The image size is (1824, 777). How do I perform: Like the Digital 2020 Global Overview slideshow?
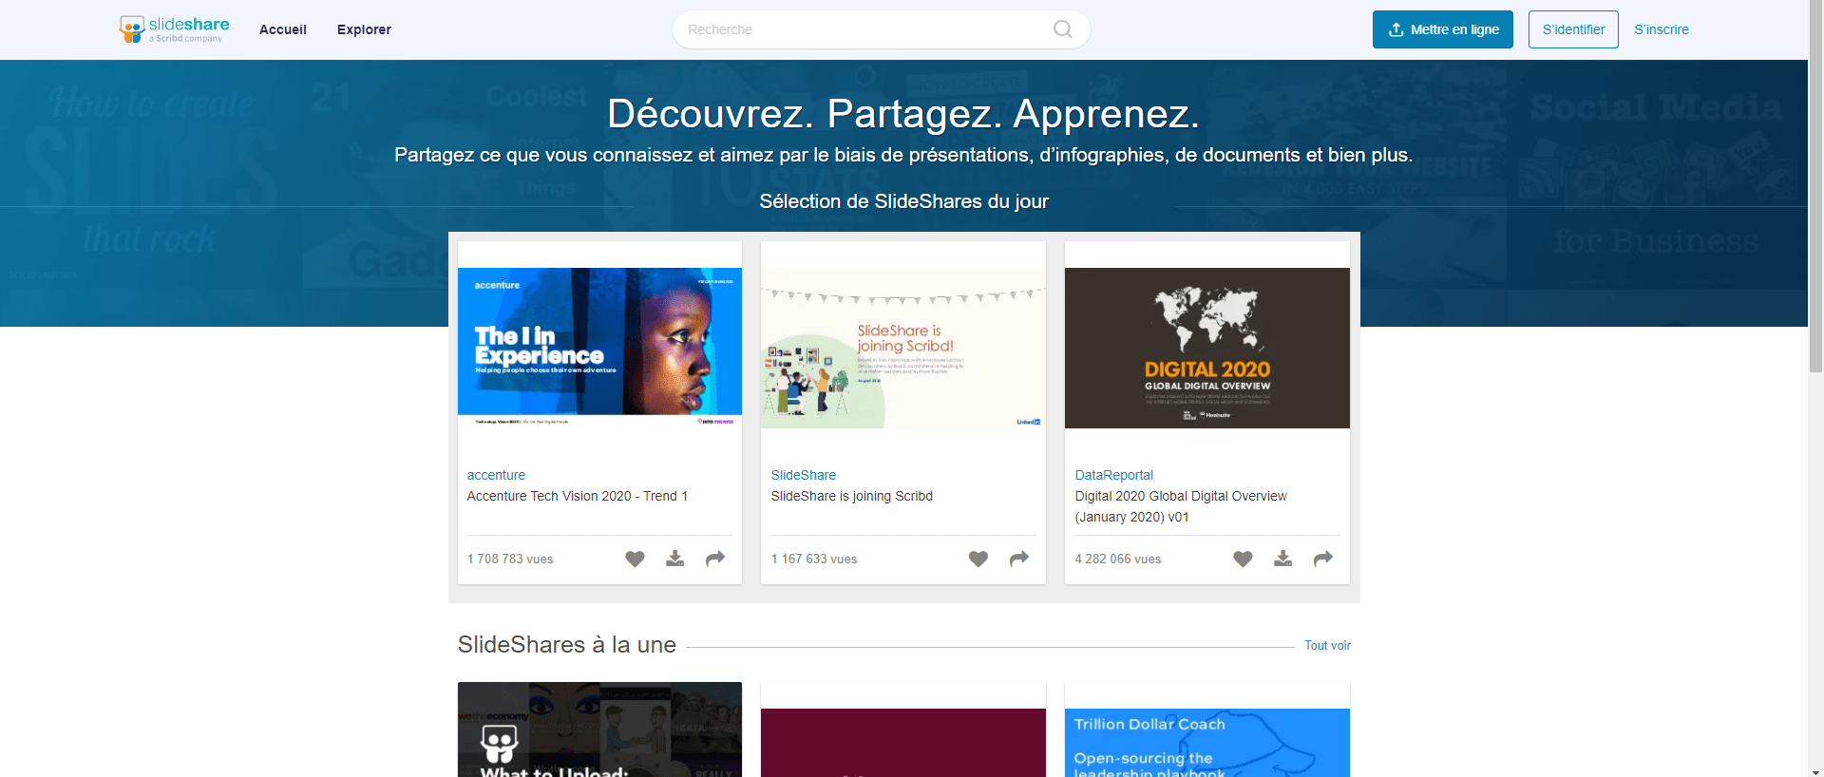coord(1243,559)
